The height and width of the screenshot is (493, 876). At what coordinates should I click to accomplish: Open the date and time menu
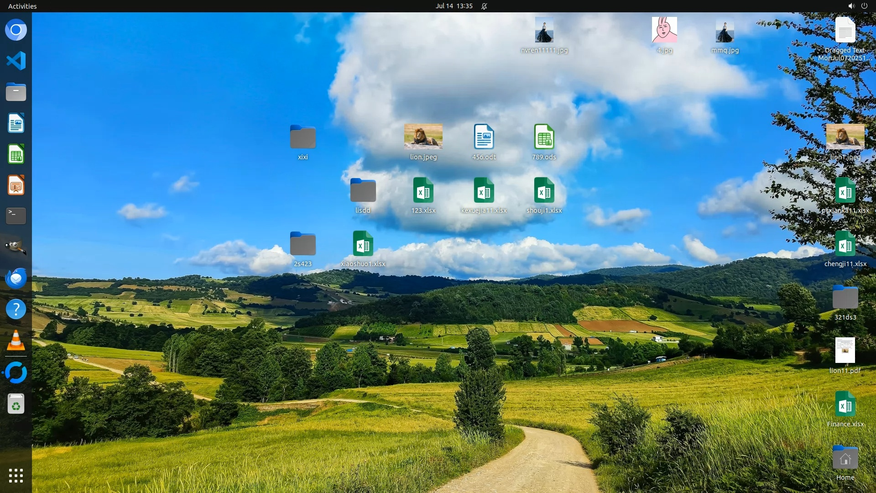click(x=454, y=6)
